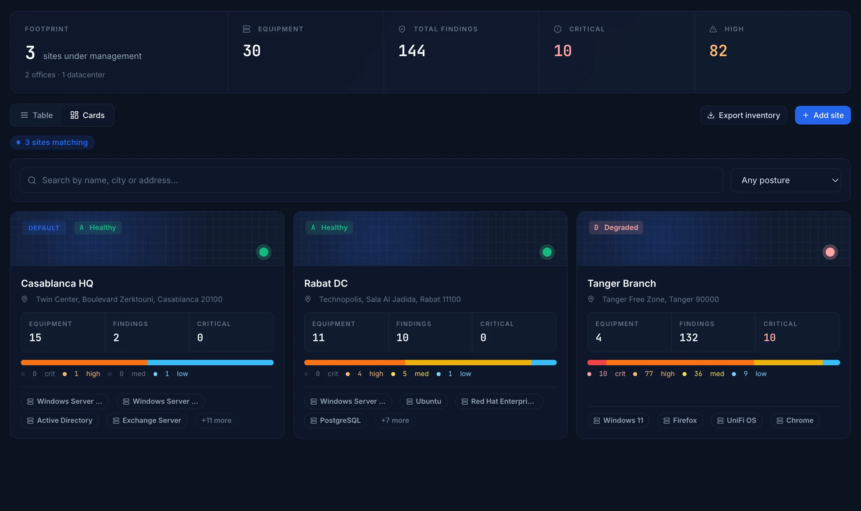Image resolution: width=861 pixels, height=511 pixels.
Task: Expand +7 more tags on Rabat DC
Action: click(395, 420)
